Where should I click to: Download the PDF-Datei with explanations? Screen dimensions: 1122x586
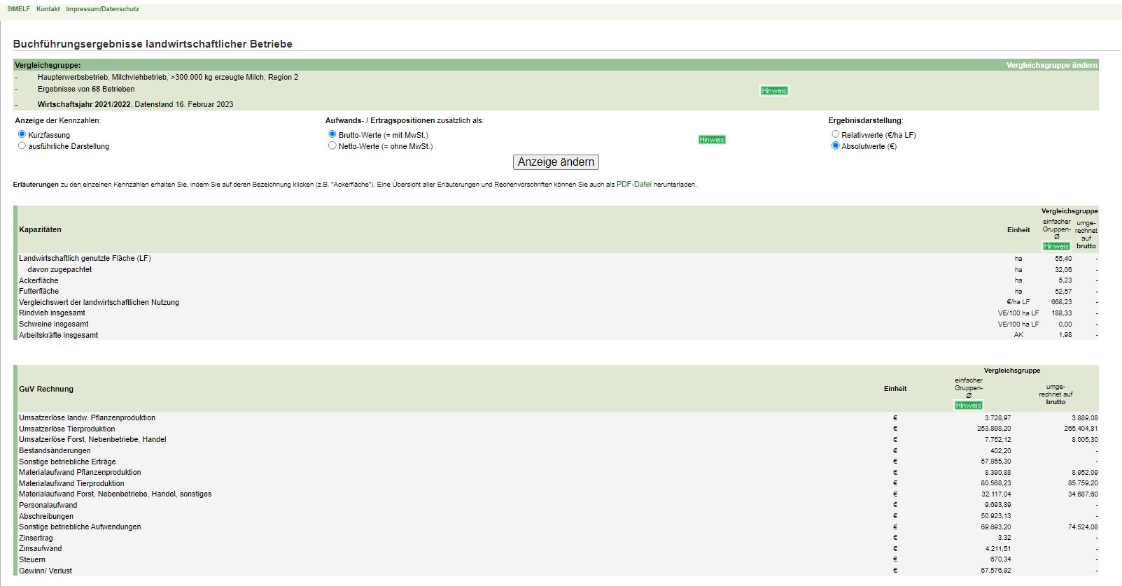tap(633, 185)
